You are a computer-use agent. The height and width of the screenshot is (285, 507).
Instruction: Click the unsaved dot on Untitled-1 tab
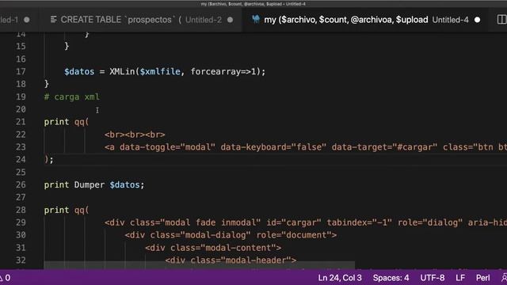[27, 20]
